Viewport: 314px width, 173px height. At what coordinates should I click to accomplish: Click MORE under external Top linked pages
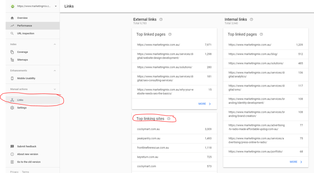pyautogui.click(x=205, y=104)
